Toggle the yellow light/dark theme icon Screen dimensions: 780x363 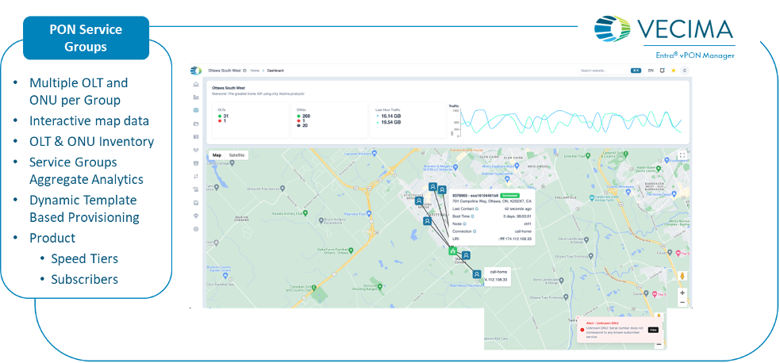(x=673, y=71)
